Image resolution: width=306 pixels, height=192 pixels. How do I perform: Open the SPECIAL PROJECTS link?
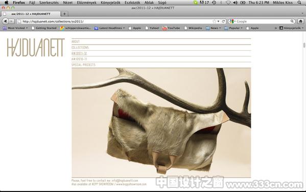pyautogui.click(x=83, y=65)
